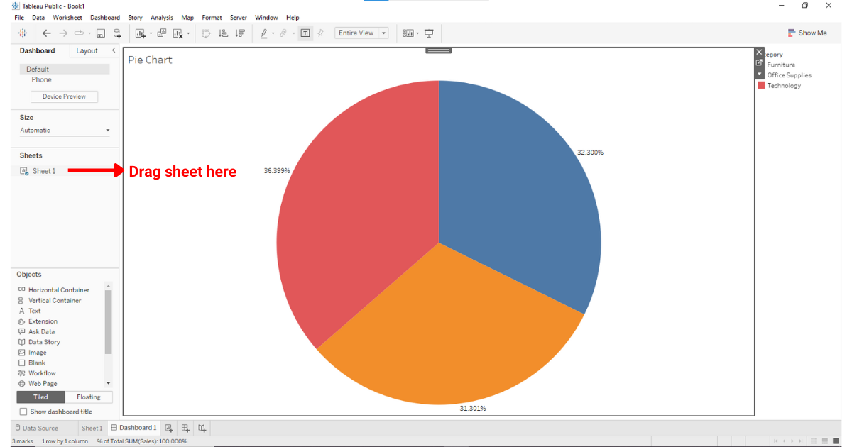Activate Presentation Mode from the toolbar

pos(429,33)
